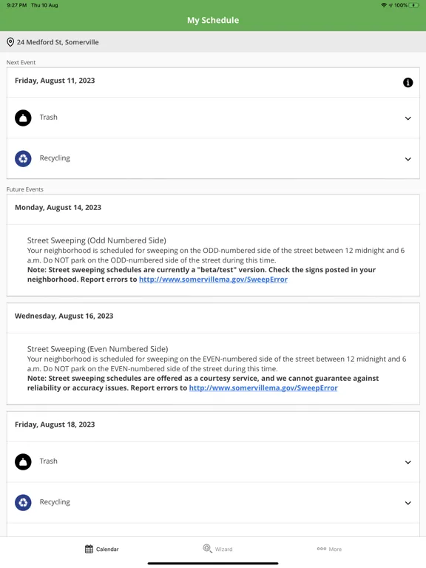Tap the Calendar icon in bottom bar
Image resolution: width=426 pixels, height=568 pixels.
tap(89, 550)
